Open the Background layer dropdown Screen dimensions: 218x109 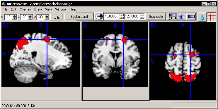point(79,16)
